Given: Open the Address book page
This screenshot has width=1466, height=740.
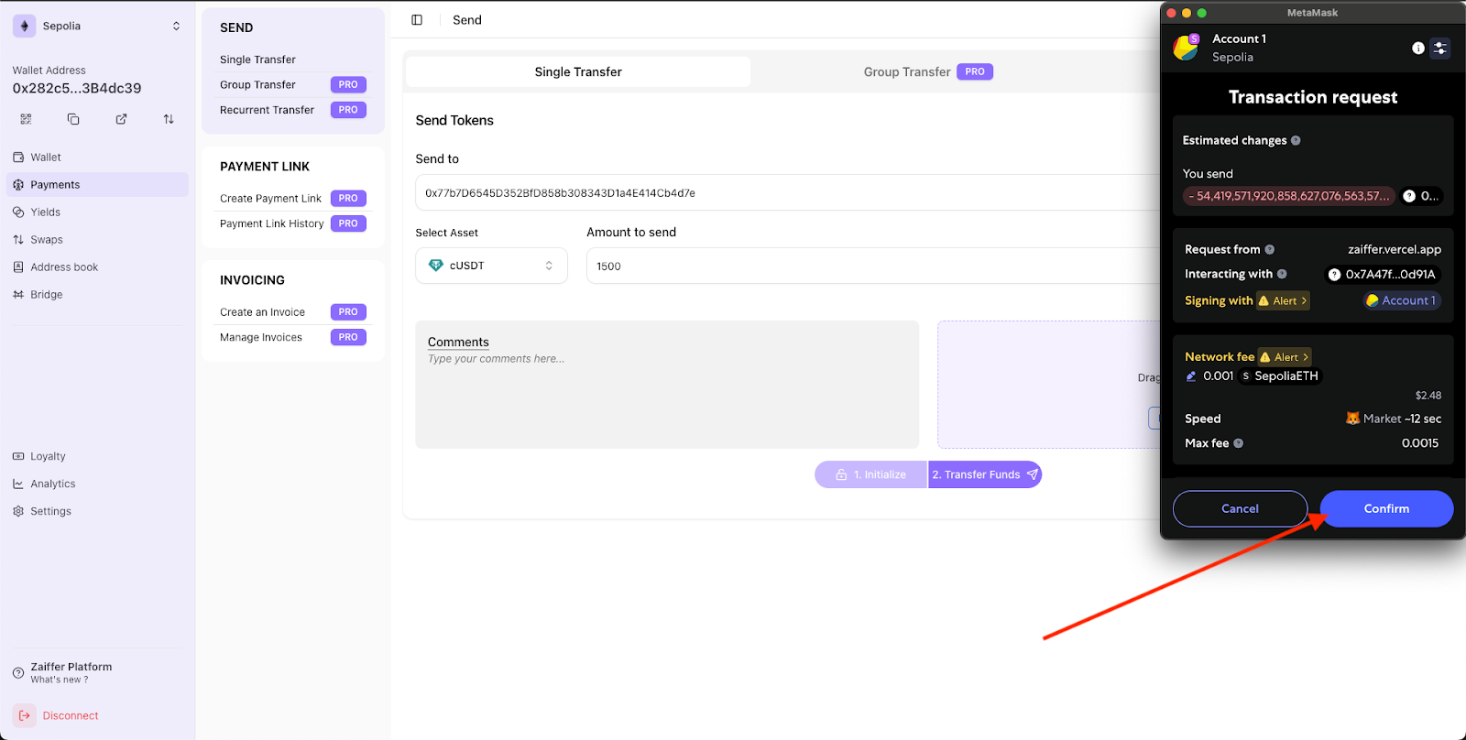Looking at the screenshot, I should point(97,267).
